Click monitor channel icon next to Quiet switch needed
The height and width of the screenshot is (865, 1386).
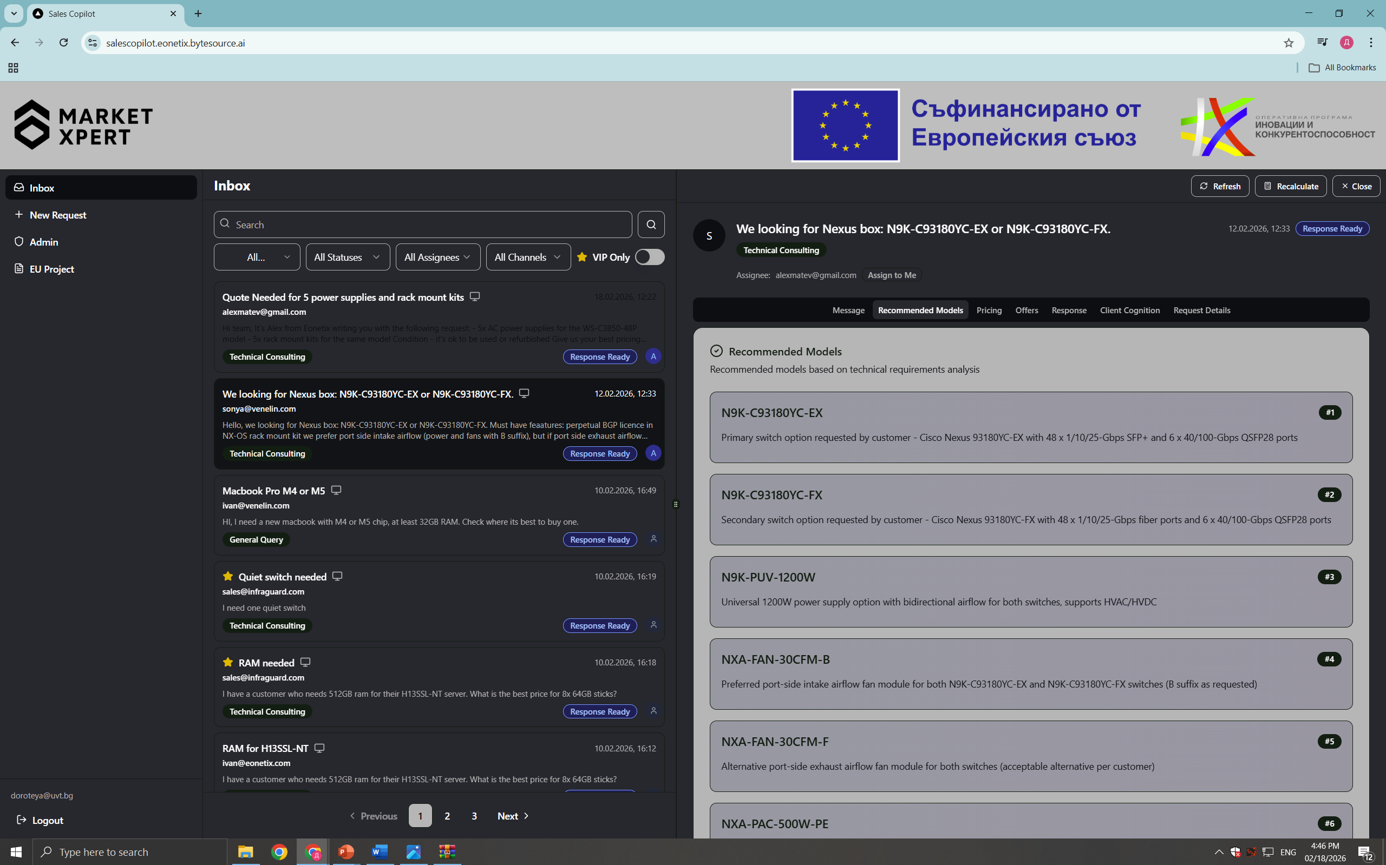(337, 576)
